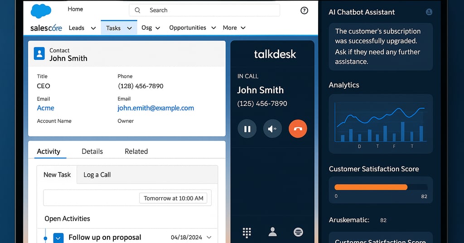The width and height of the screenshot is (464, 243).
Task: Open the Follow up on proposal activity
Action: click(x=105, y=238)
